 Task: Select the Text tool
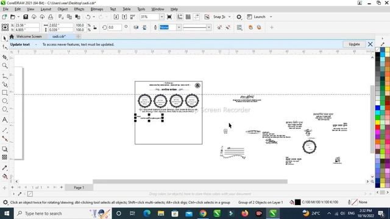(5, 120)
